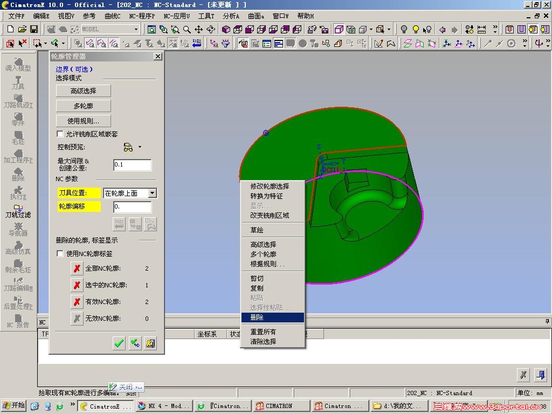Click the Open file folder icon

point(22,29)
